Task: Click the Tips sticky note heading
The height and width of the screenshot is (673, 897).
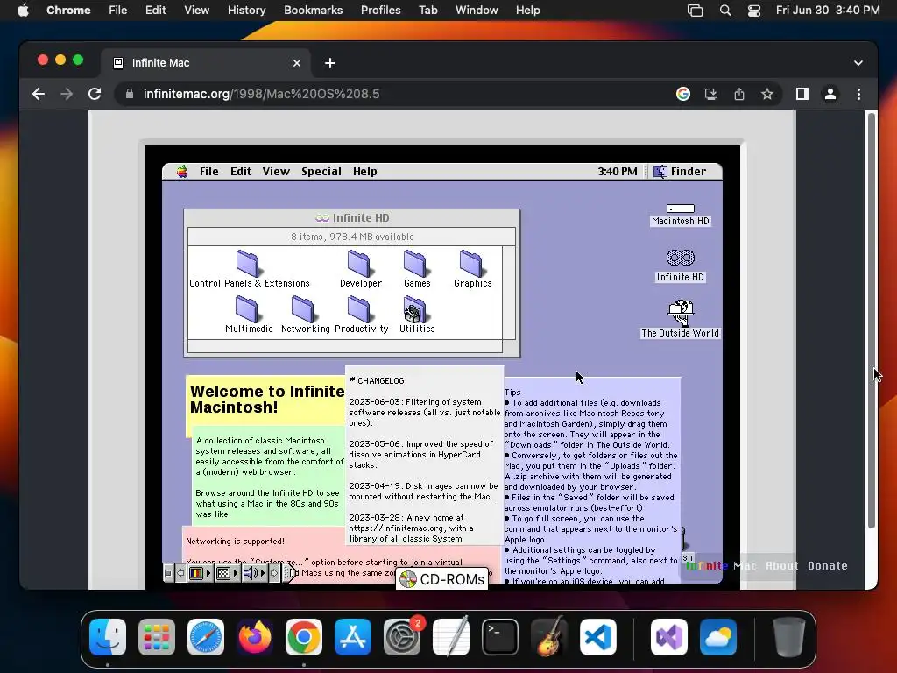Action: coord(512,392)
